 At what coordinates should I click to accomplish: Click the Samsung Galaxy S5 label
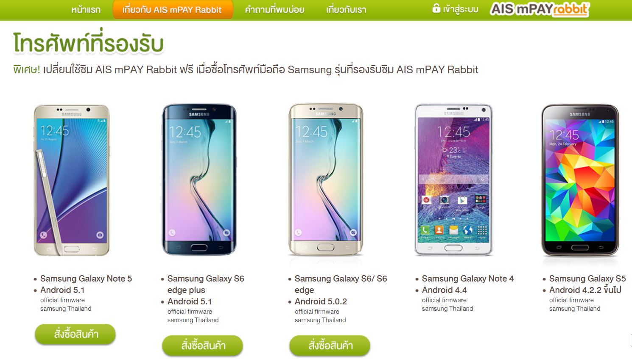pos(587,279)
